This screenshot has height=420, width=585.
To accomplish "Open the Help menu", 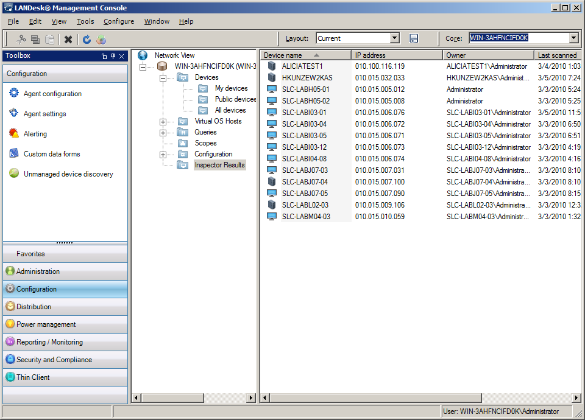I will 186,22.
